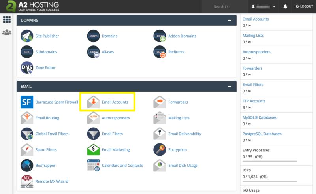The image size is (316, 194).
Task: Click the Entry Processes usage bar
Action: click(269, 161)
